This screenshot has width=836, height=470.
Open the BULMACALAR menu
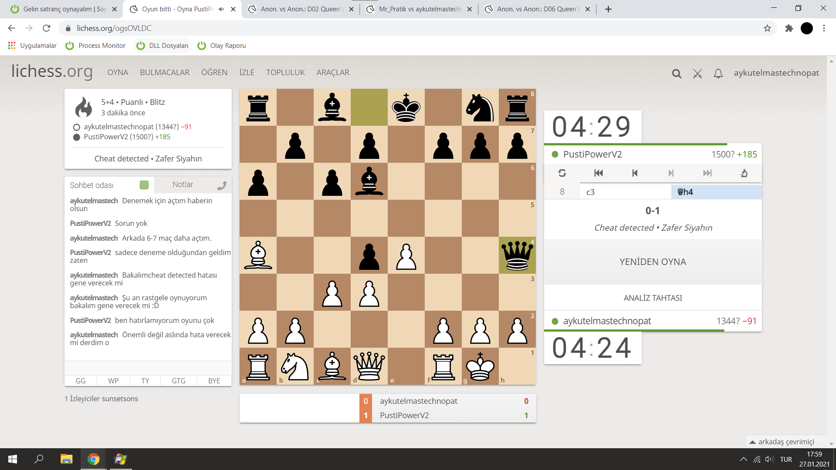165,73
